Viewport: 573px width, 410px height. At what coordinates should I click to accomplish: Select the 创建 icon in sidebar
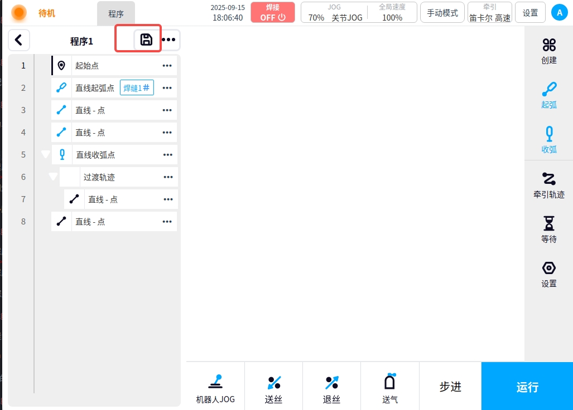[549, 51]
